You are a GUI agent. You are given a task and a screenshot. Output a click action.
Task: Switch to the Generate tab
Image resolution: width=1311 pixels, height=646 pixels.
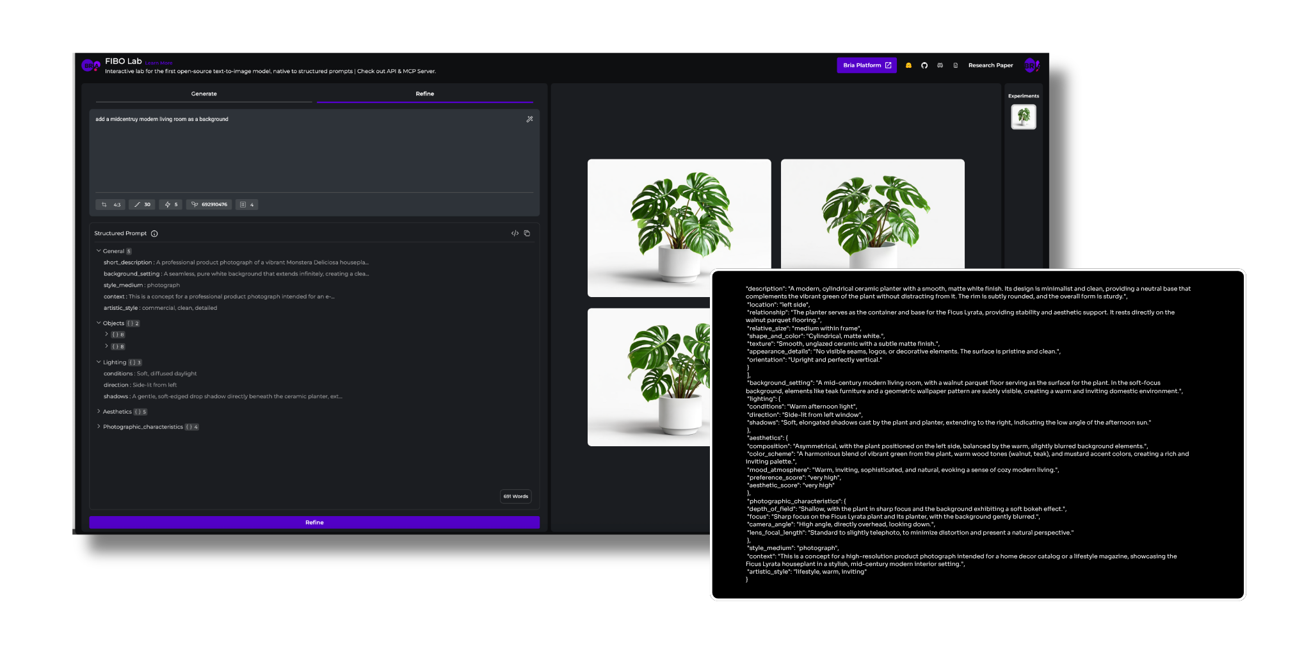click(x=204, y=94)
